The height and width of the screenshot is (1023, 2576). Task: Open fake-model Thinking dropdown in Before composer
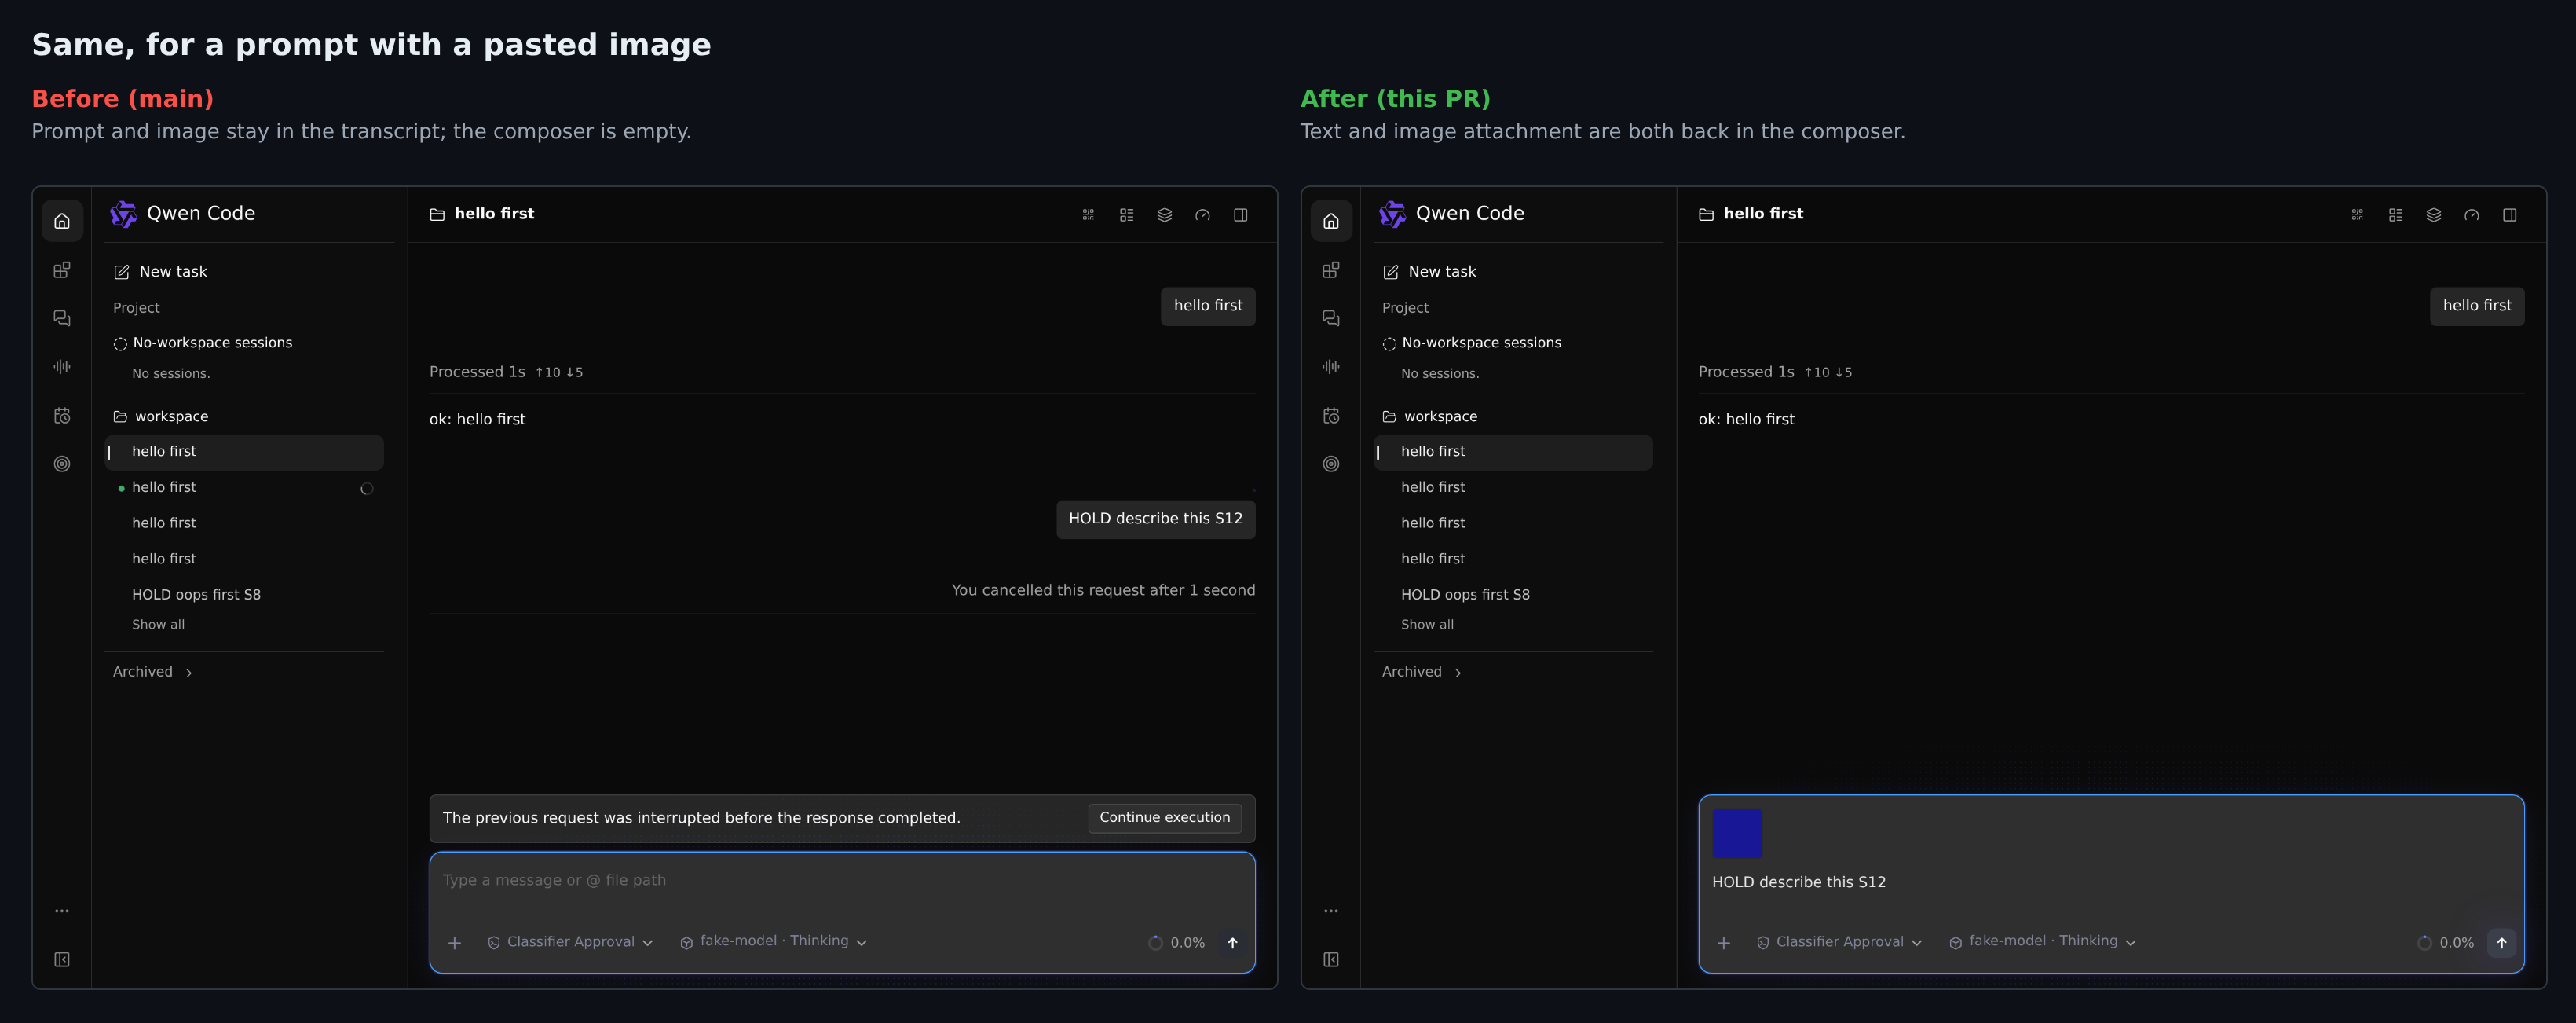point(774,942)
